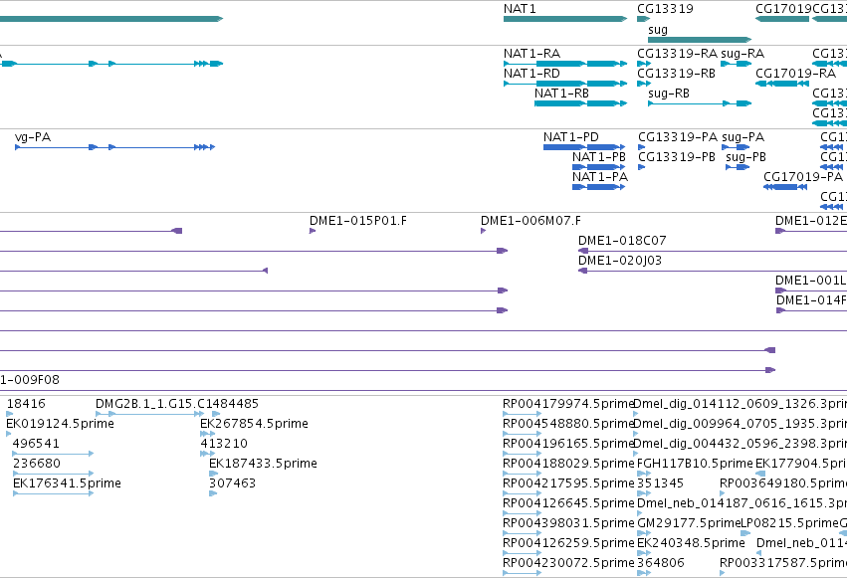This screenshot has height=578, width=847.
Task: Select the NAT1 gene feature
Action: [x=565, y=19]
